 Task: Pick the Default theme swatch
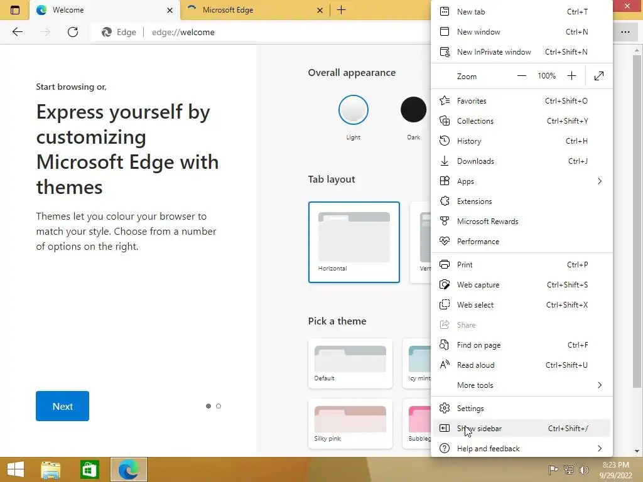[x=350, y=363]
